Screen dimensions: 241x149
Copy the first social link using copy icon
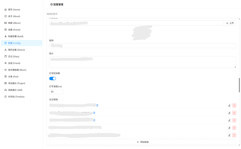tap(97, 105)
